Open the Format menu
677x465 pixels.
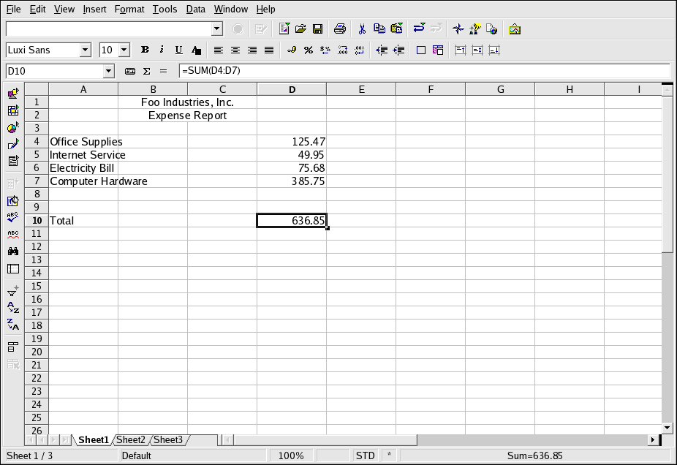point(129,10)
